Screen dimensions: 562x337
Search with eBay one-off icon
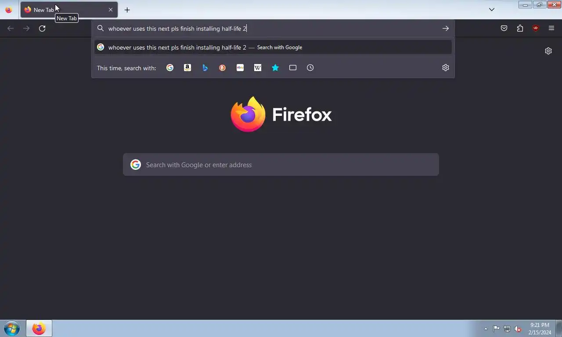click(240, 68)
